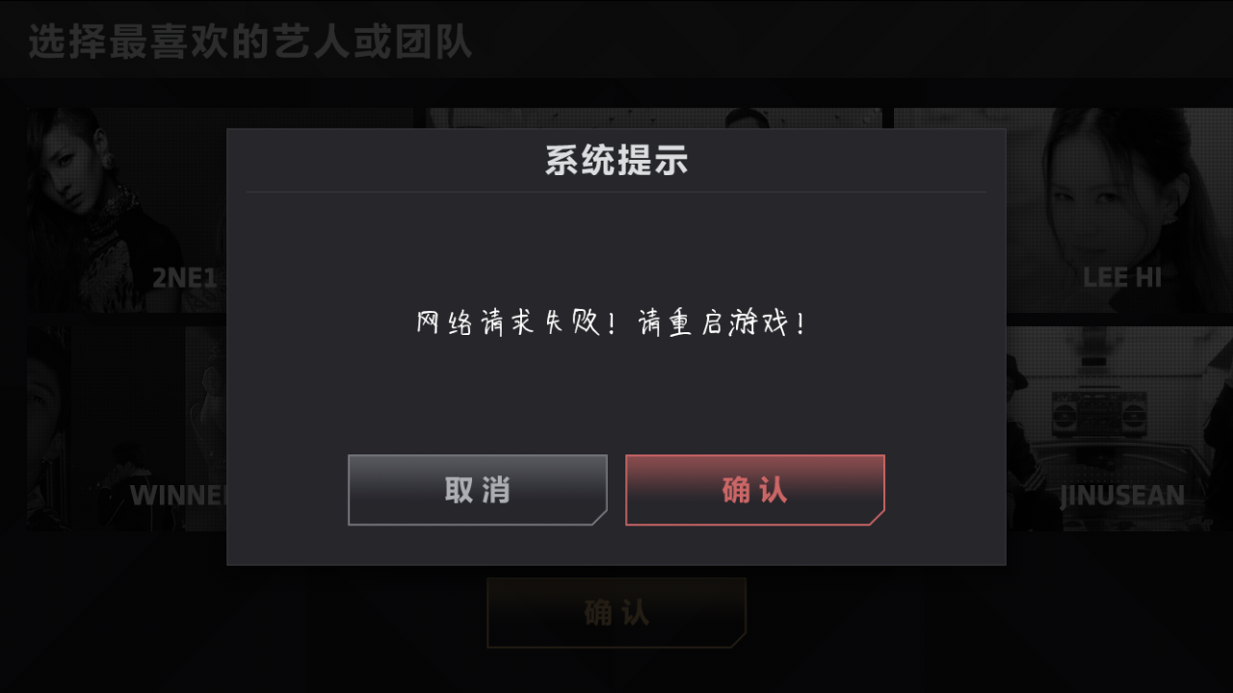This screenshot has height=693, width=1233.
Task: Click the WINNER name label
Action: (178, 496)
